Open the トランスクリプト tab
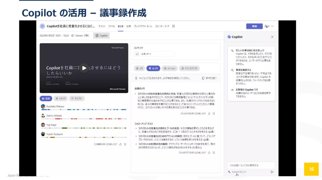Screen dimensions: 322x180 (189, 68)
